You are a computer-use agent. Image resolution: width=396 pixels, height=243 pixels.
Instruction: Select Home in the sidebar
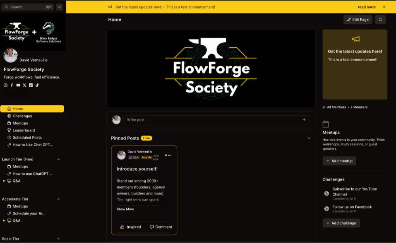coord(32,109)
